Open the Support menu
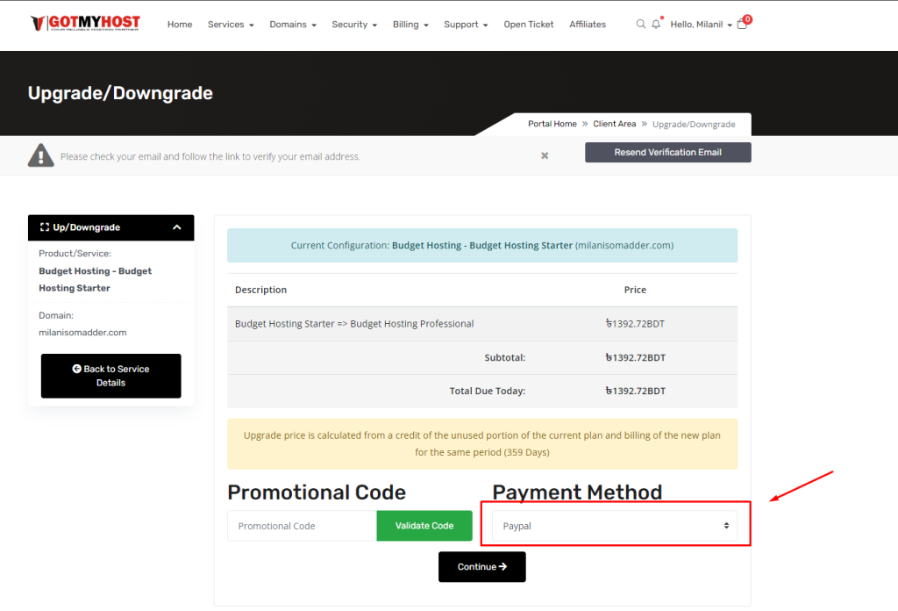 [466, 25]
